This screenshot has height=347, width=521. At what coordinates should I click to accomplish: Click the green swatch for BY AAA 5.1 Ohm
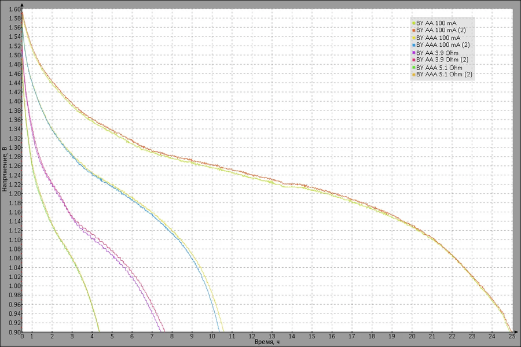click(x=414, y=68)
